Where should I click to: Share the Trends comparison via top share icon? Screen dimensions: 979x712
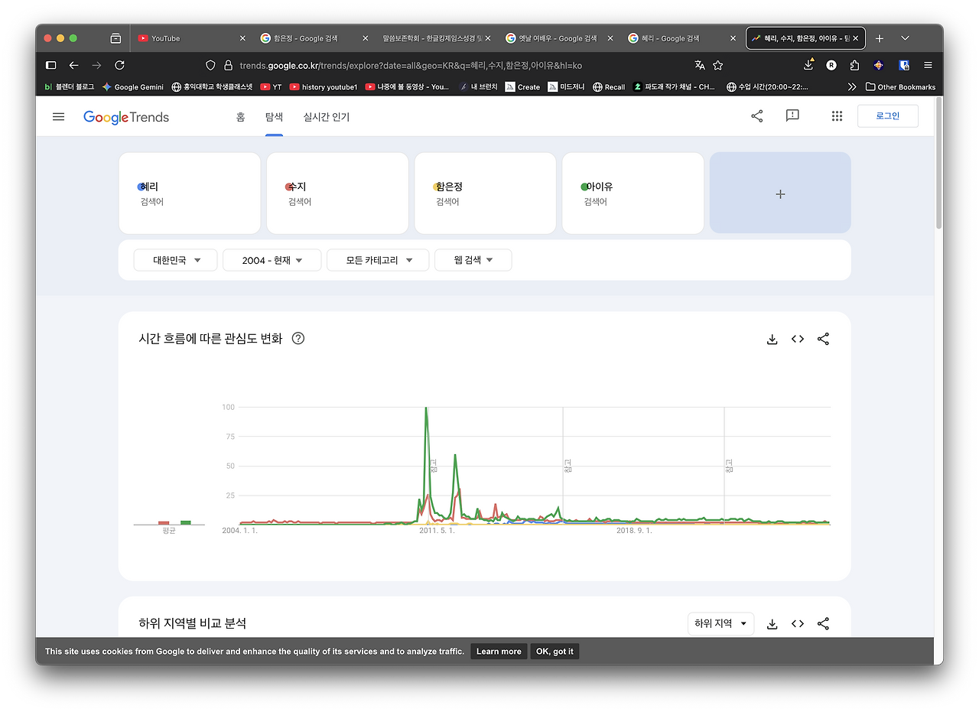[x=756, y=115]
